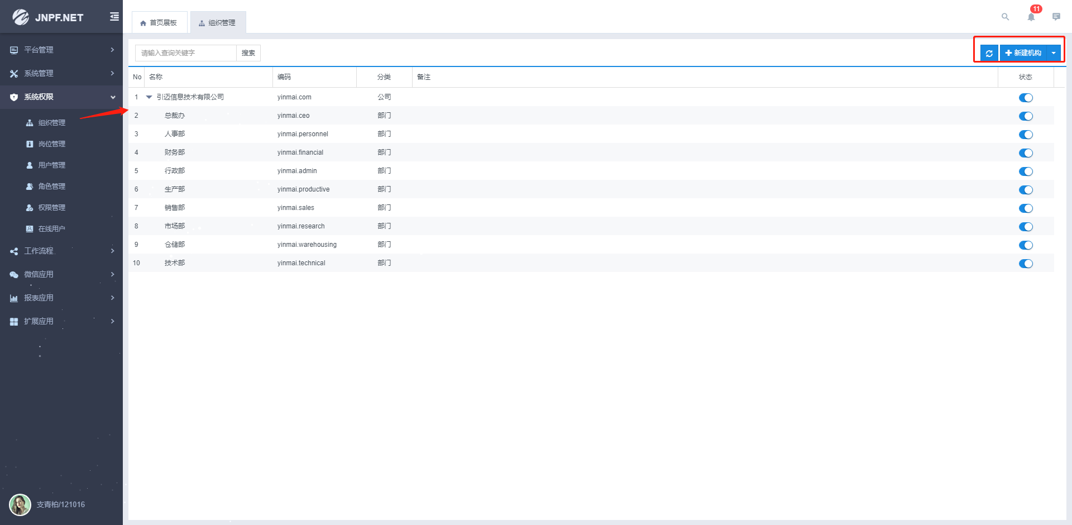
Task: Expand the 系统管理 menu chevron
Action: [112, 73]
